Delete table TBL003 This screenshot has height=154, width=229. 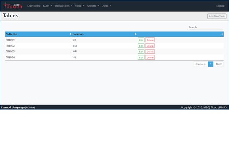click(150, 52)
